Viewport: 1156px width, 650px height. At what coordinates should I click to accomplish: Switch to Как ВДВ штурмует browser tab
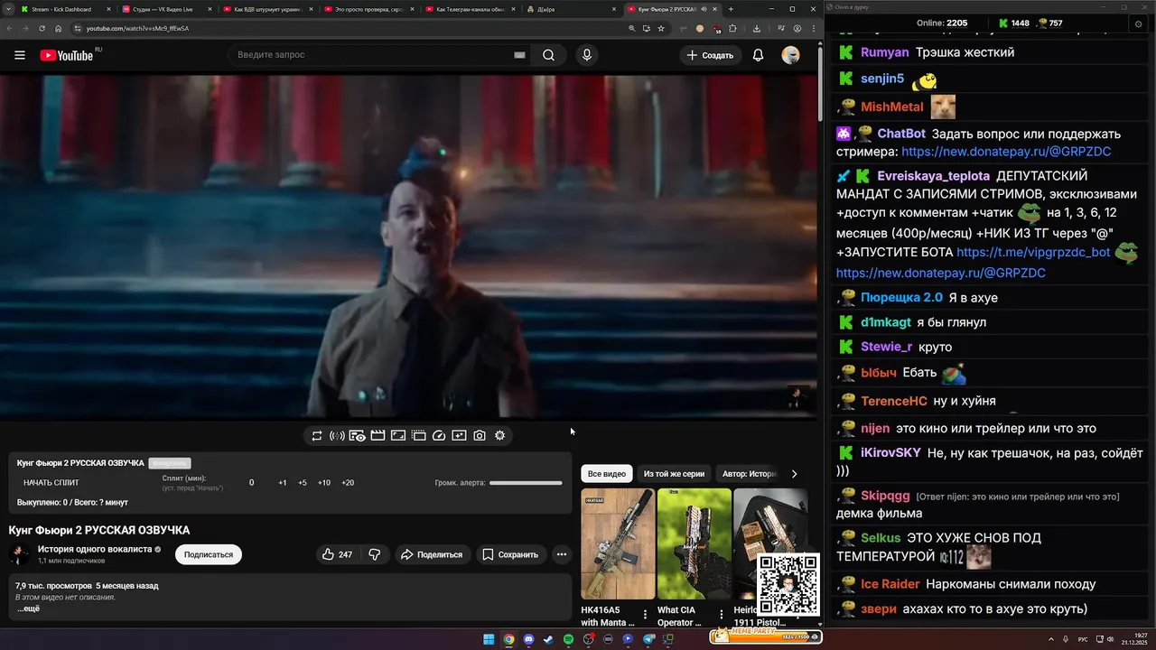pos(268,9)
